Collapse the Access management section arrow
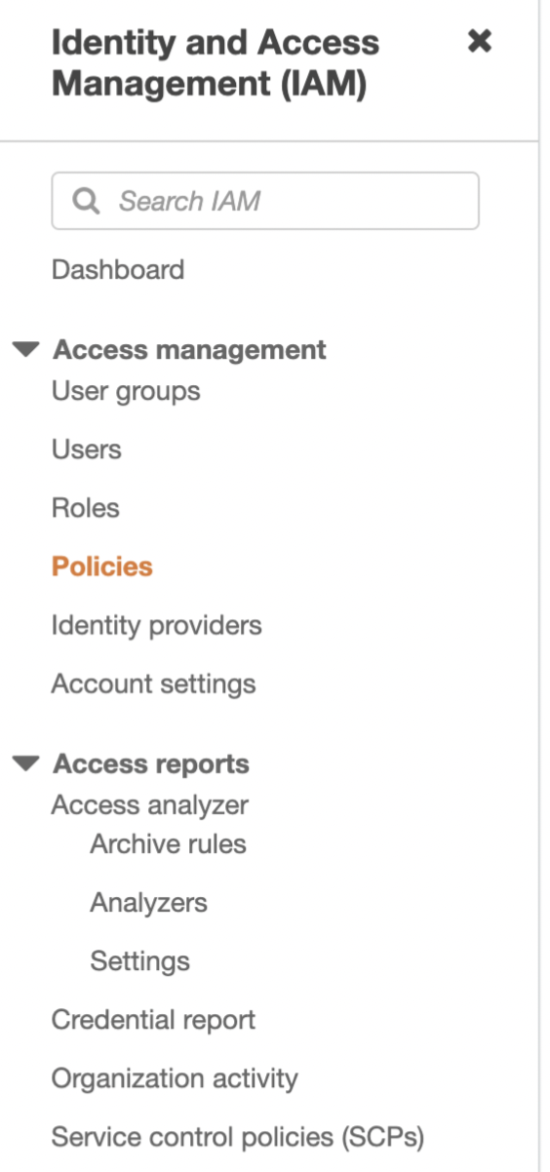The width and height of the screenshot is (550, 1172). click(27, 350)
